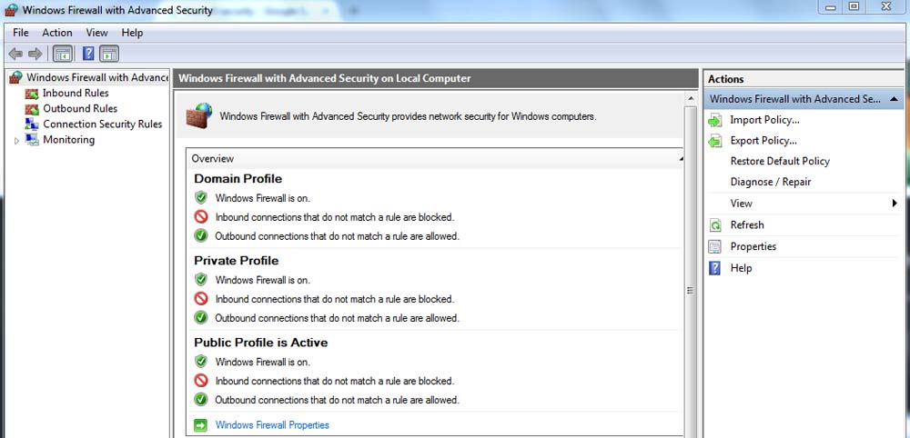Open the Windows Firewall Properties link
This screenshot has height=438, width=910.
(272, 425)
